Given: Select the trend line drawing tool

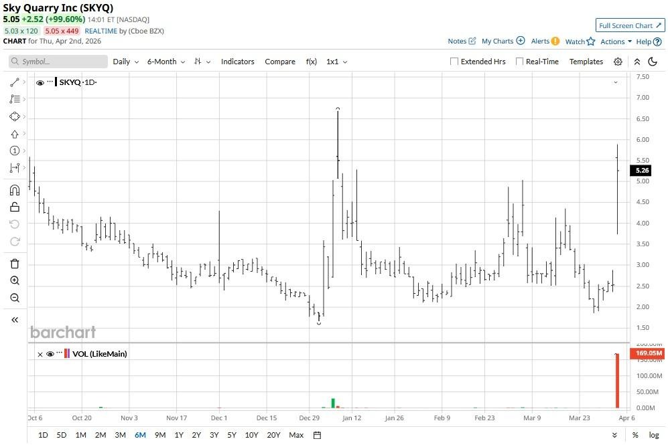Looking at the screenshot, I should click(x=15, y=82).
